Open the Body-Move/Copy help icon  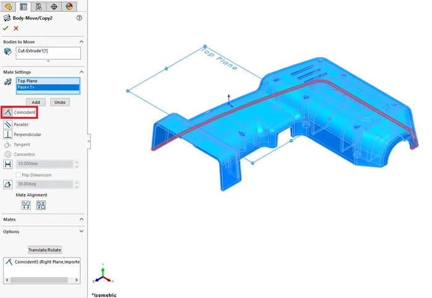tap(79, 18)
